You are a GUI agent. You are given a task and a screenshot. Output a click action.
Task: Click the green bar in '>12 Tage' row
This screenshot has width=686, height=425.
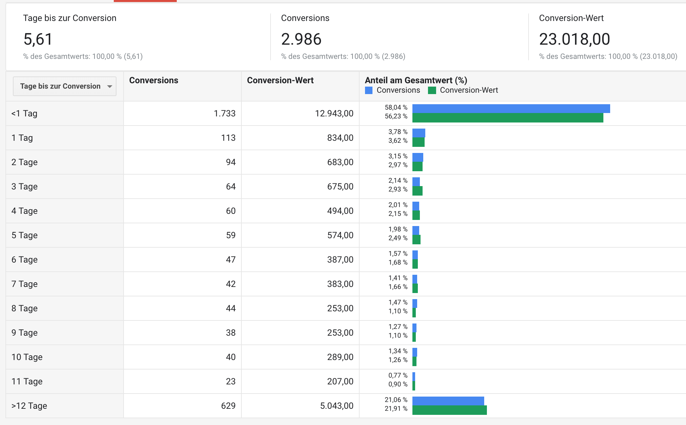tap(450, 410)
